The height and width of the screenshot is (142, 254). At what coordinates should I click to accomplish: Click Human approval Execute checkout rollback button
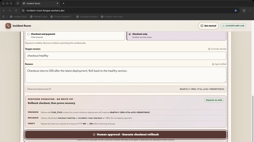(x=125, y=134)
